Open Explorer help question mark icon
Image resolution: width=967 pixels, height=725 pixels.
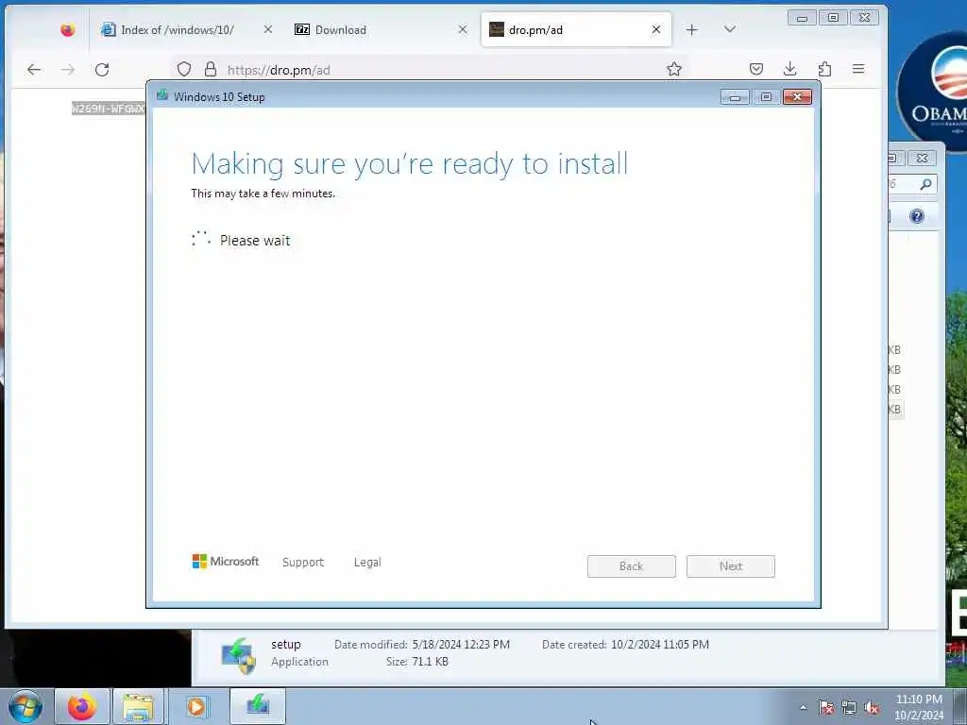click(x=917, y=216)
